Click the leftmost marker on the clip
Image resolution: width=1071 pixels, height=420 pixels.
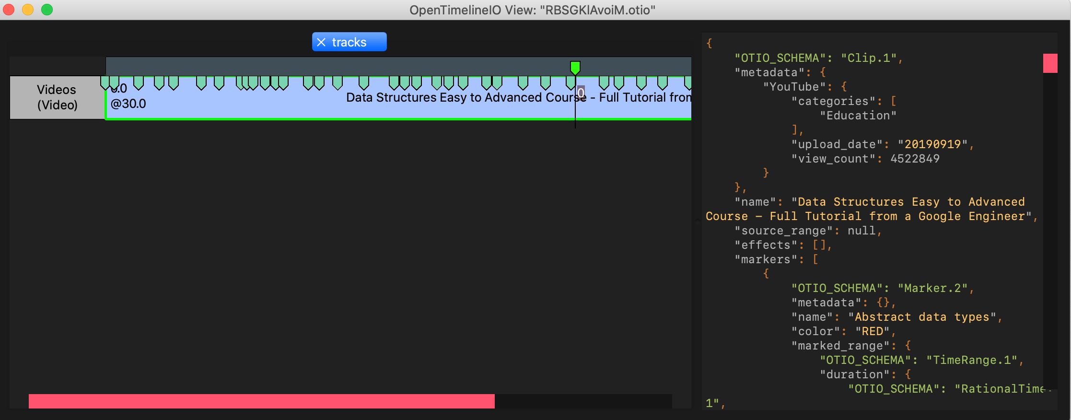[x=105, y=83]
